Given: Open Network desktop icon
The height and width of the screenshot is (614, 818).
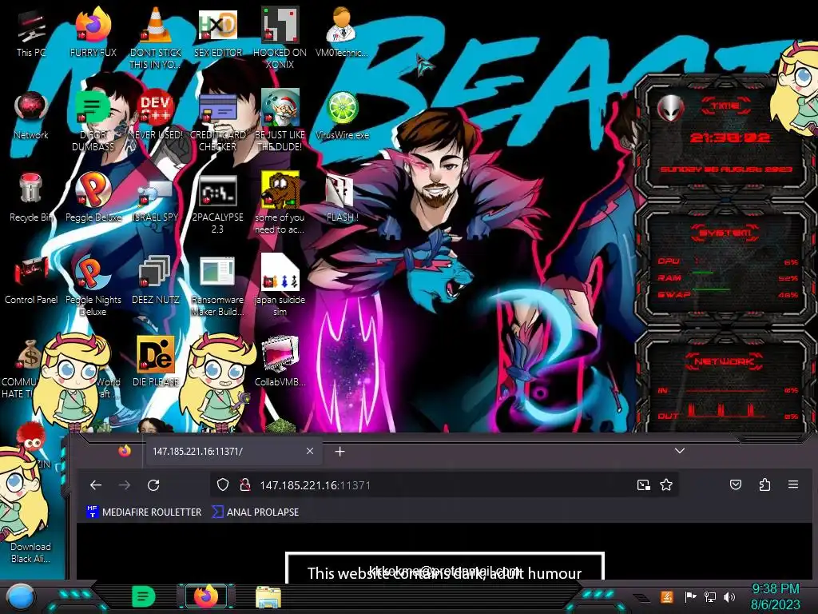Looking at the screenshot, I should [31, 115].
